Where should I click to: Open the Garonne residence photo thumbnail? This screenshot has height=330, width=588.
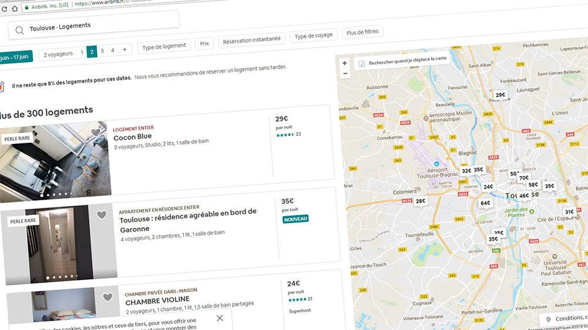point(59,244)
